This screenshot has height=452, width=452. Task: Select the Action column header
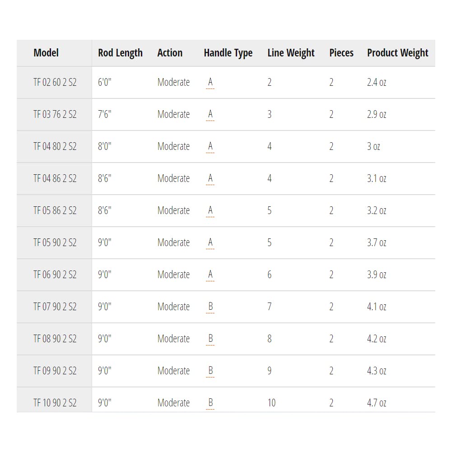pos(170,53)
